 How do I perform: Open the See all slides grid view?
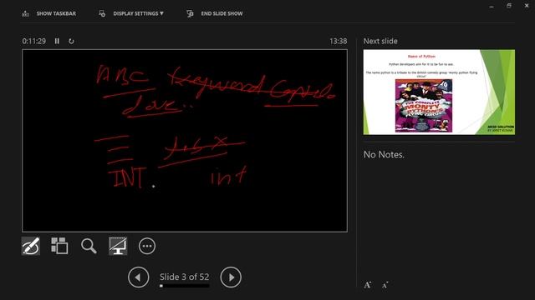tap(59, 246)
